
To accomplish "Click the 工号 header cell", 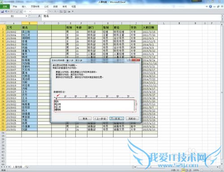I will [14, 27].
